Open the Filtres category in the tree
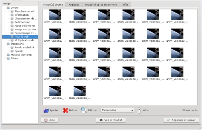Screen dimensions: 202x130 click(14, 58)
